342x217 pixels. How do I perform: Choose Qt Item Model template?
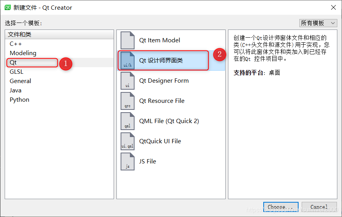pyautogui.click(x=171, y=40)
